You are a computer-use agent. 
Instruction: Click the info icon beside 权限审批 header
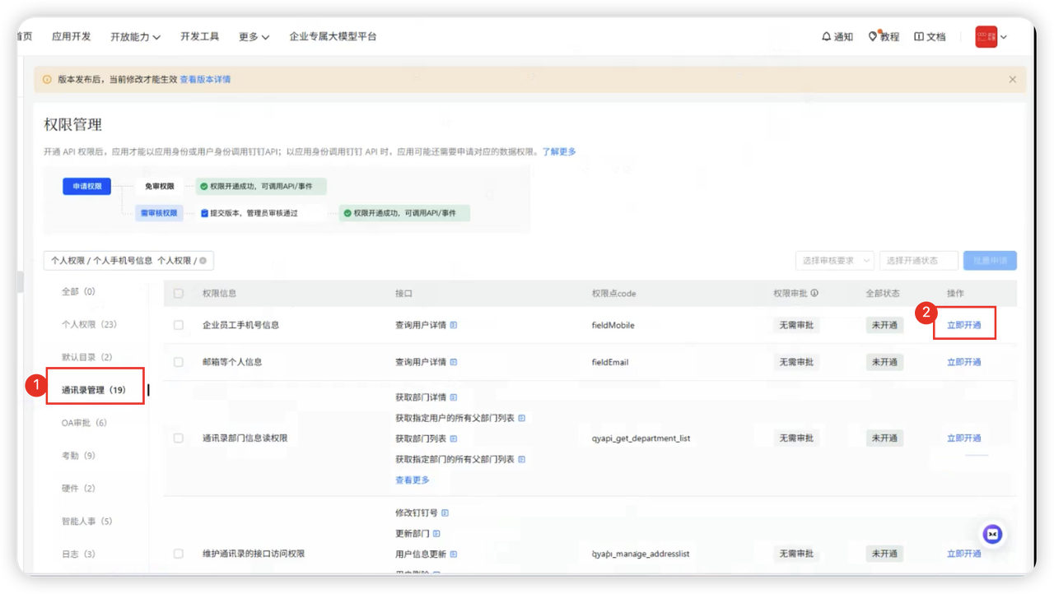coord(814,294)
